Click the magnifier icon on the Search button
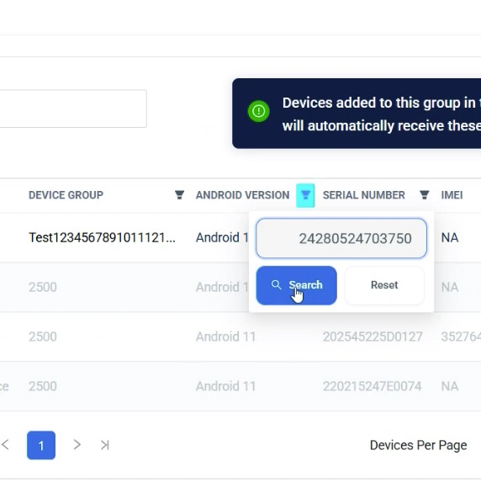481x482 pixels. tap(276, 285)
